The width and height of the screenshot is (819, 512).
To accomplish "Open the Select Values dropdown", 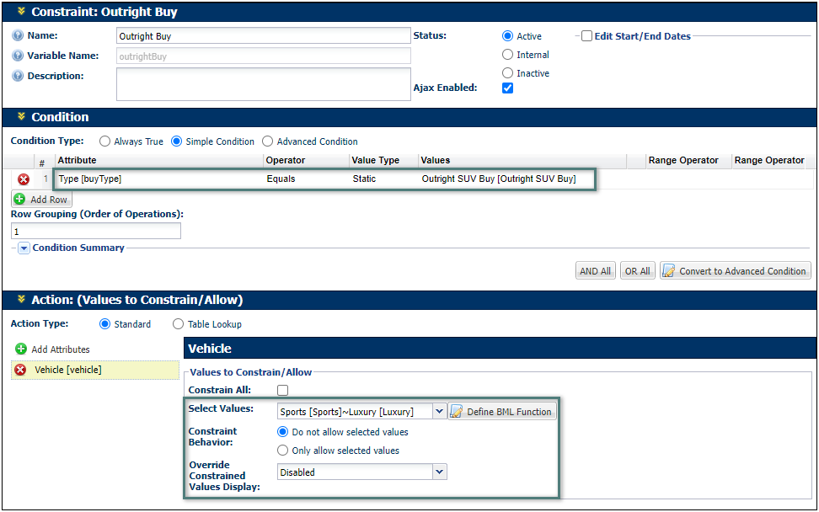I will (x=438, y=412).
